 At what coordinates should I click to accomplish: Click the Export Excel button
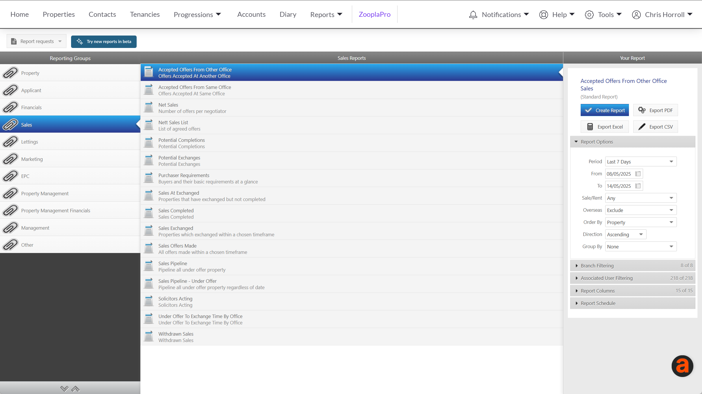[x=605, y=127]
